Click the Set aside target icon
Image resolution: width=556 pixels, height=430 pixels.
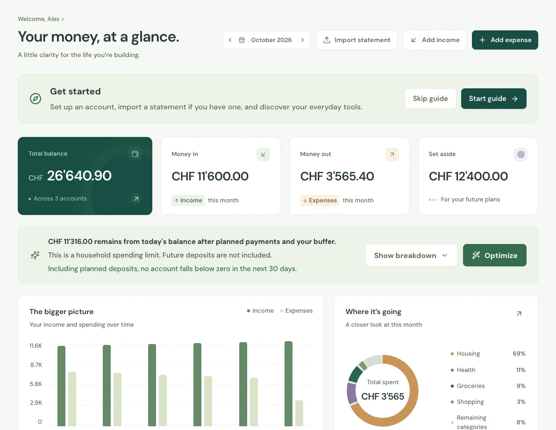520,154
